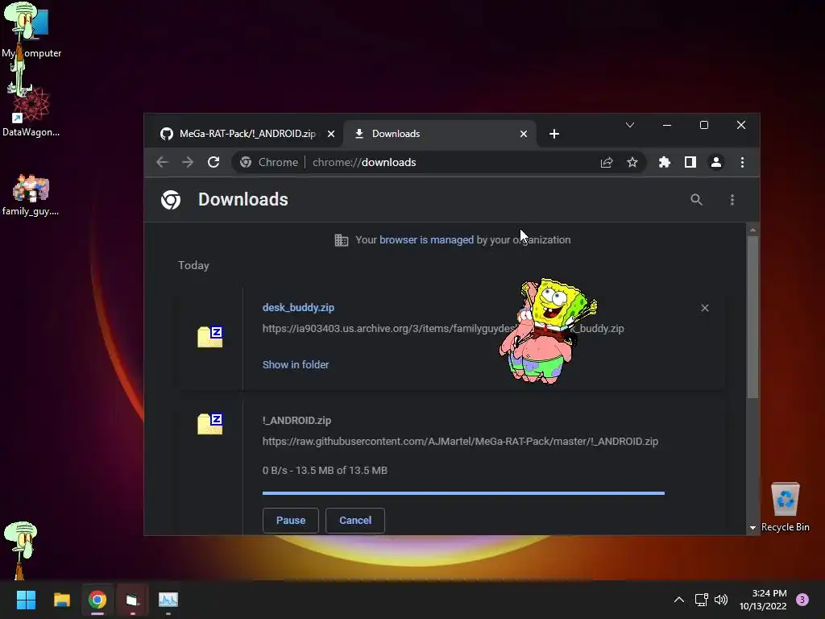Click the desk_buddy.zip file icon
The image size is (825, 619).
coord(210,337)
